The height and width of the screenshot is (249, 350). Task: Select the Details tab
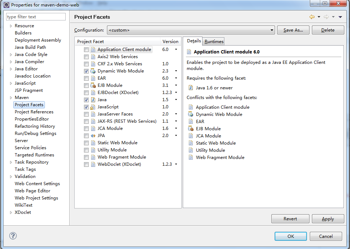click(194, 41)
